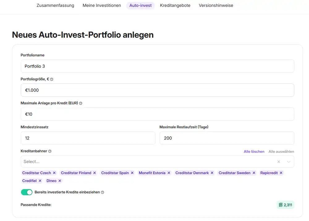This screenshot has width=309, height=221.
Task: Click heading Neues Auto-Invest-Portfolio anlegen
Action: tap(83, 35)
